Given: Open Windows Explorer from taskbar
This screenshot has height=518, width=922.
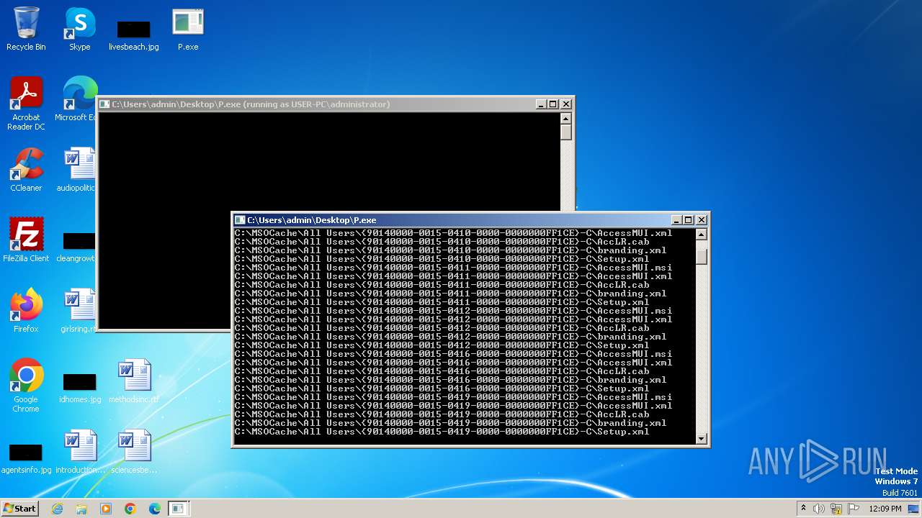Looking at the screenshot, I should pyautogui.click(x=81, y=509).
